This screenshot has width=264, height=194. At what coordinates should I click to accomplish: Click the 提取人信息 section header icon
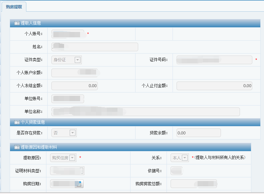(17, 23)
